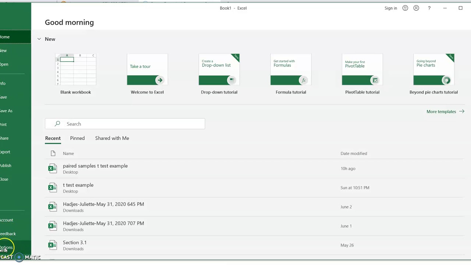
Task: Click the smiley face feedback icon
Action: coord(405,8)
